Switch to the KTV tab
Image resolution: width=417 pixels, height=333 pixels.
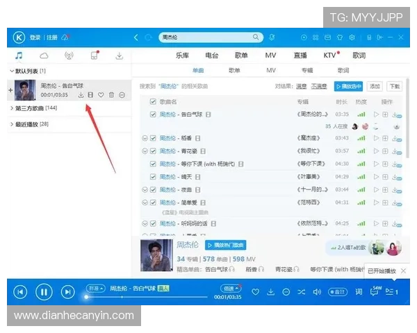[x=329, y=55]
